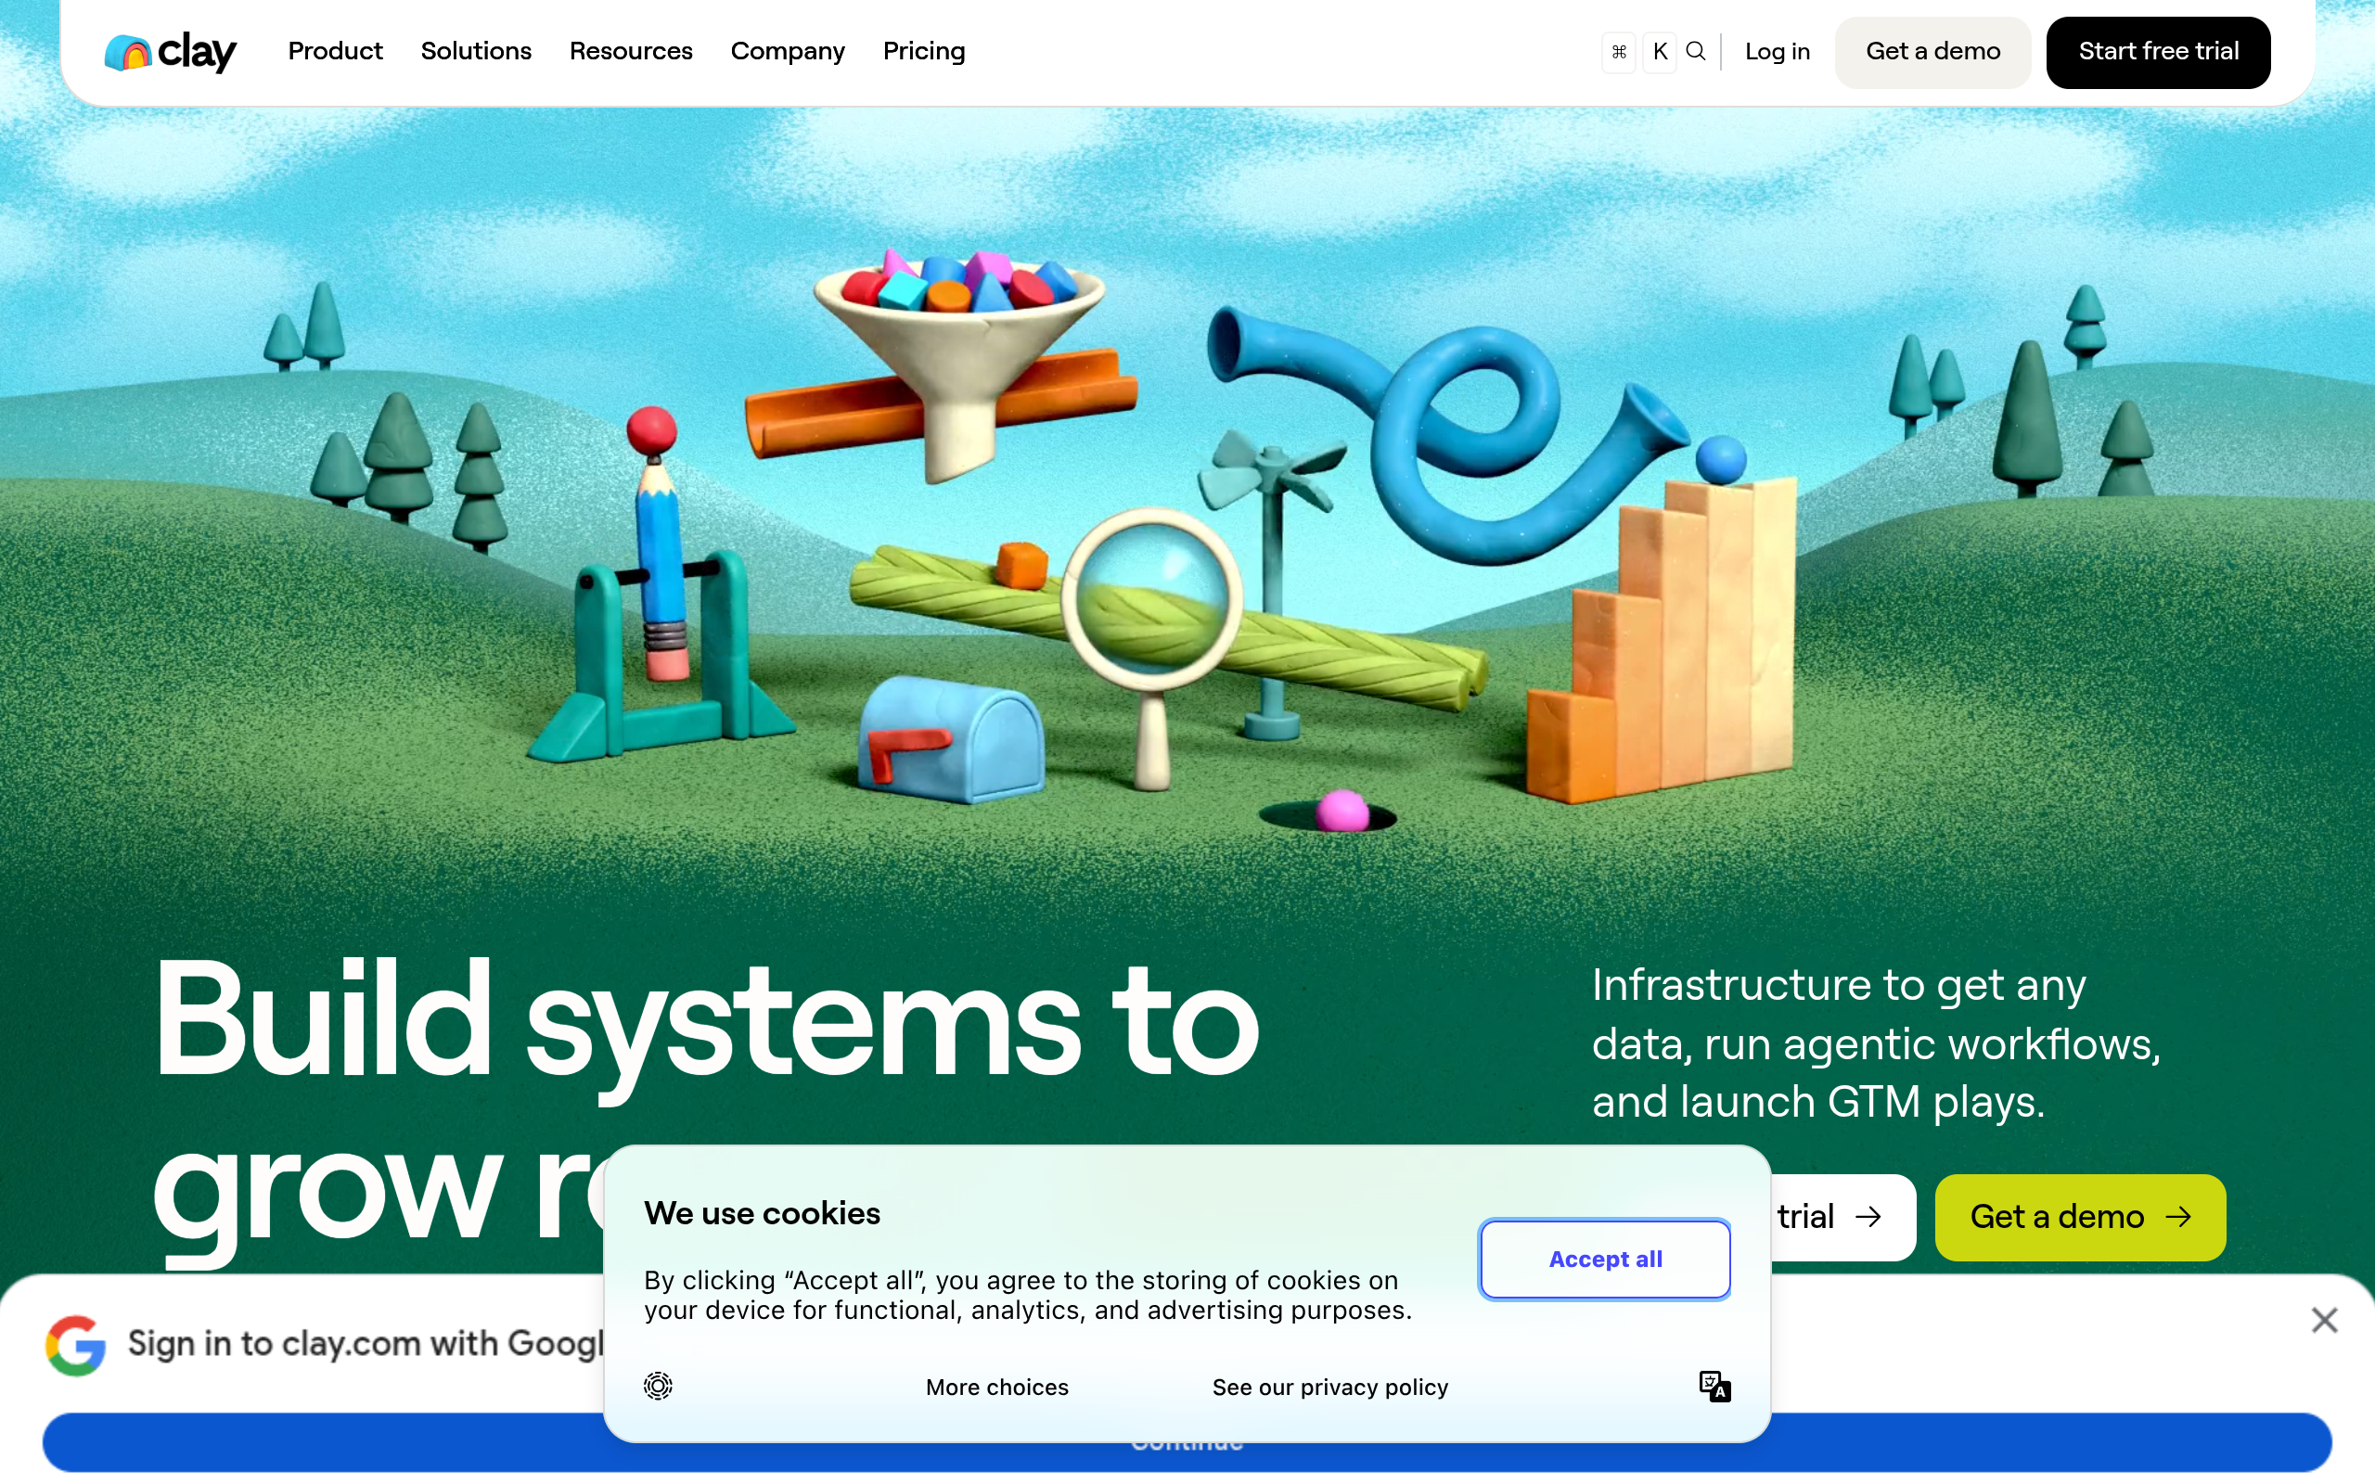Click Get a demo in the header
Viewport: 2375px width, 1484px height.
click(x=1932, y=52)
